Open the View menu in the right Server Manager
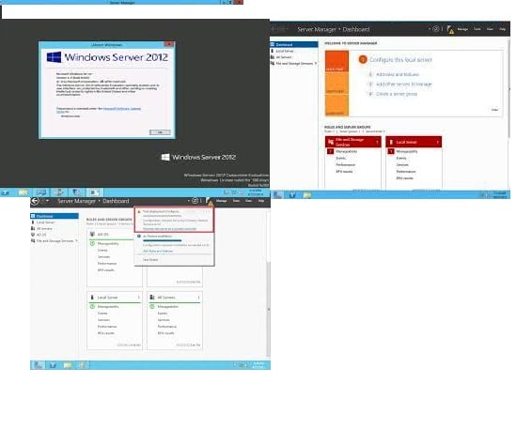This screenshot has height=445, width=532. [490, 29]
